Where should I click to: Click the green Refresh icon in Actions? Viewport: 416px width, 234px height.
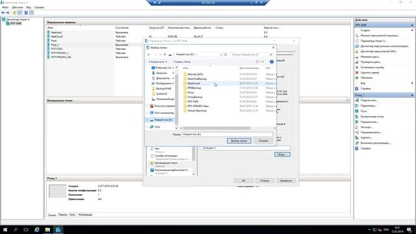(357, 78)
